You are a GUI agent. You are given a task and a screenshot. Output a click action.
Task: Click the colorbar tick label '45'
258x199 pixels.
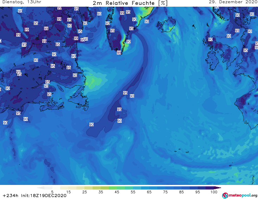tap(117, 192)
